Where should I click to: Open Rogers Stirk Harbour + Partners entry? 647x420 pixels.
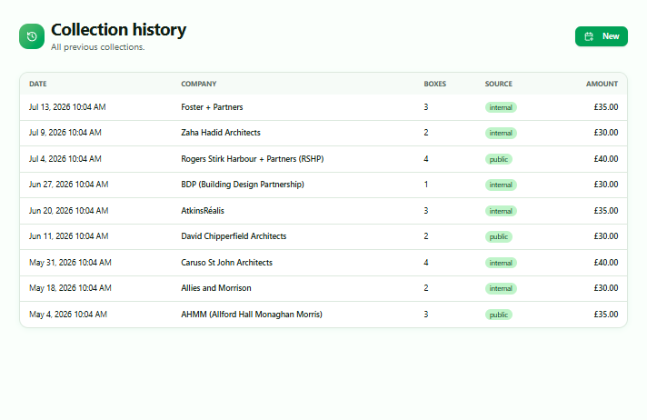(x=323, y=159)
